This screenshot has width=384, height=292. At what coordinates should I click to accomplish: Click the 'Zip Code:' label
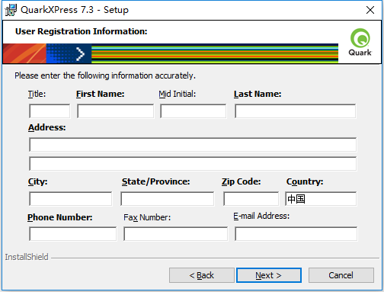coord(242,181)
